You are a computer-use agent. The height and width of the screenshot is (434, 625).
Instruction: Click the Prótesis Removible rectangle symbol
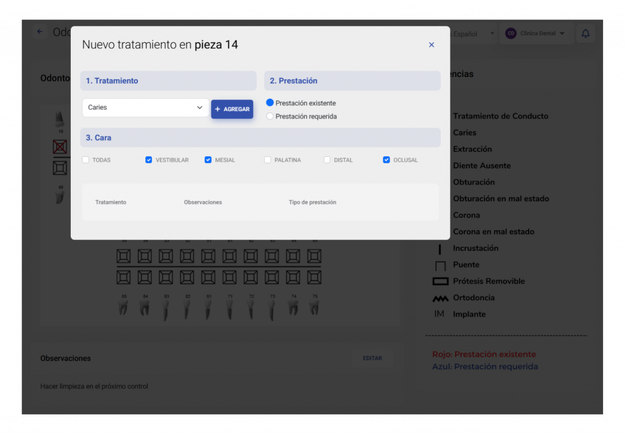click(x=441, y=281)
